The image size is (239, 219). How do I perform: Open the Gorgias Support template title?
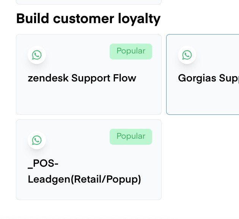208,78
